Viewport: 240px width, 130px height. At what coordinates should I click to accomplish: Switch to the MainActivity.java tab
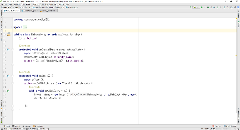click(12, 11)
